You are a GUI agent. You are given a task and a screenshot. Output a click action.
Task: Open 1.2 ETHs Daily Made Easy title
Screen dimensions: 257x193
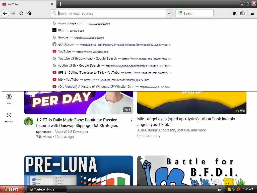[77, 123]
